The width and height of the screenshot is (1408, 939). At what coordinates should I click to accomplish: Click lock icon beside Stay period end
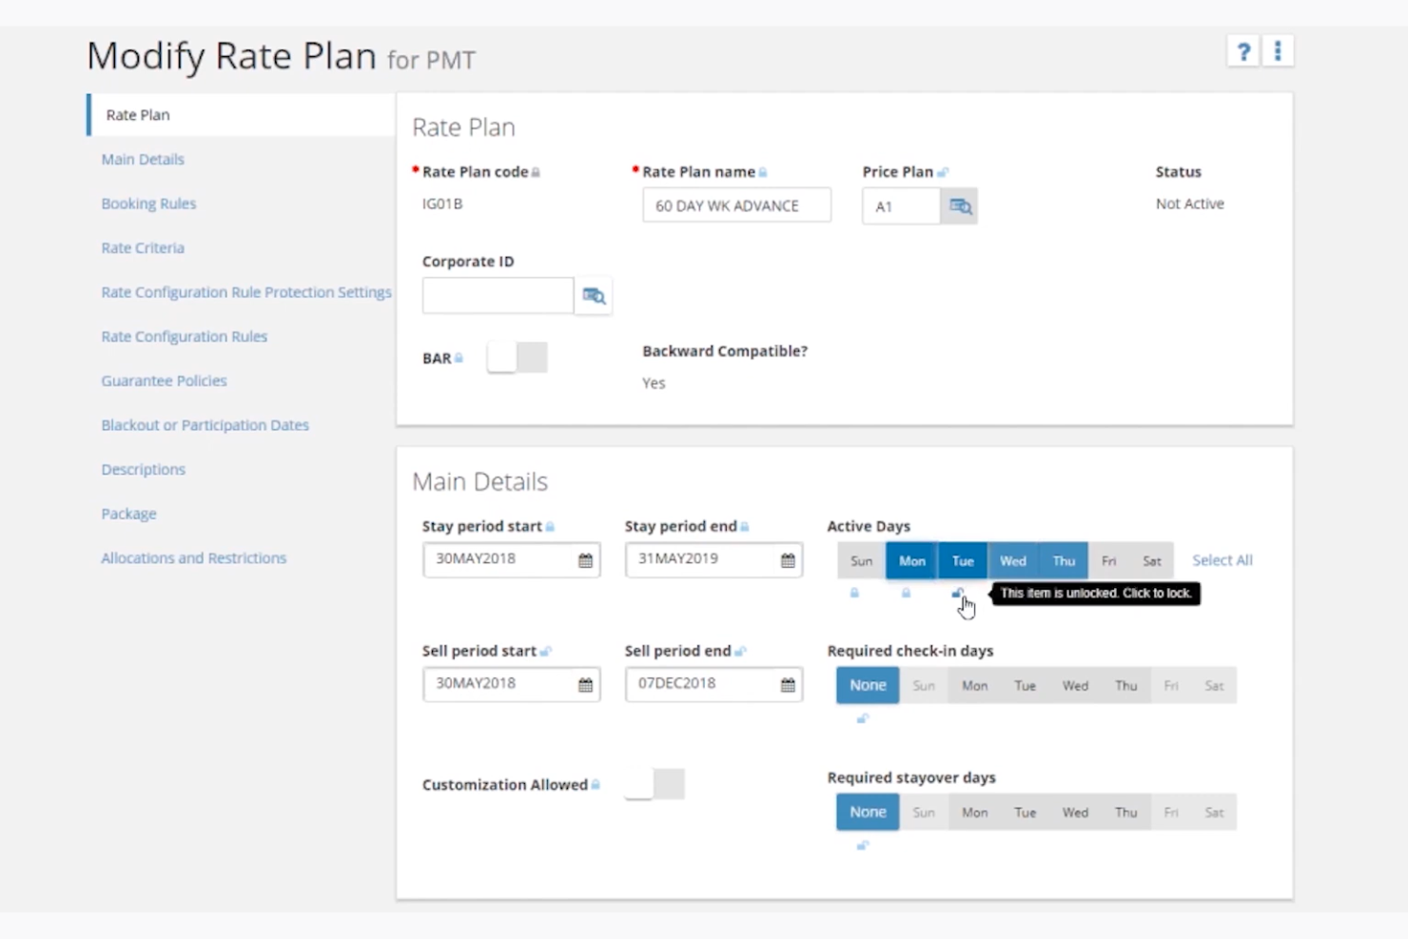point(745,527)
